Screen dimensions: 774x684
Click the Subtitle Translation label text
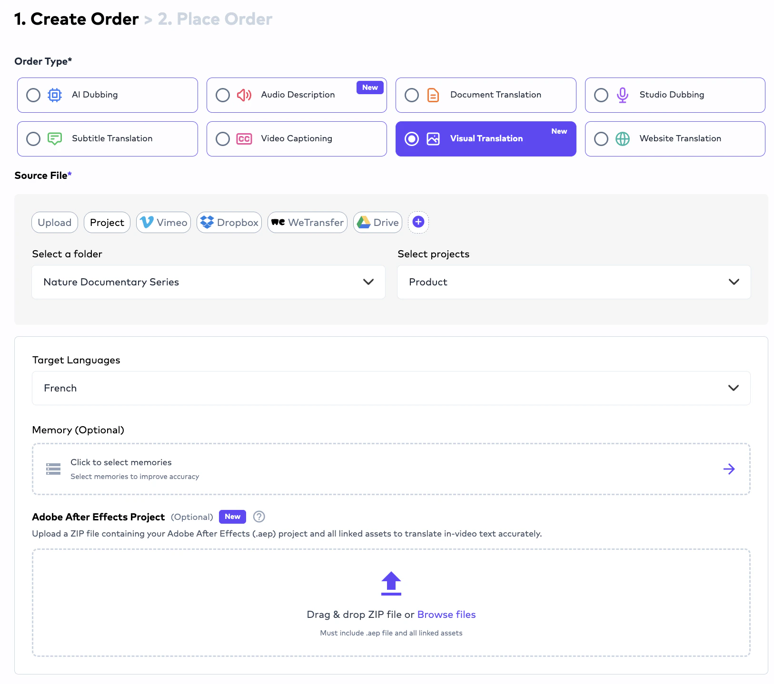tap(112, 138)
